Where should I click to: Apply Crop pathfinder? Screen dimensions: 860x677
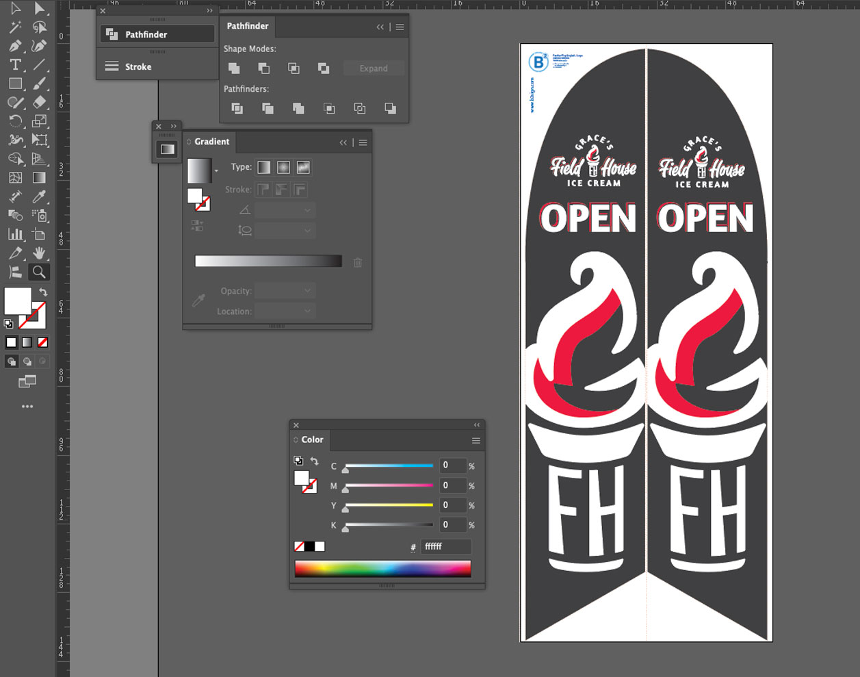[329, 108]
